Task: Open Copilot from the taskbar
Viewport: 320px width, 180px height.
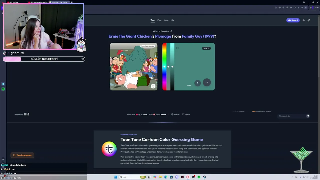Action: pos(155,177)
